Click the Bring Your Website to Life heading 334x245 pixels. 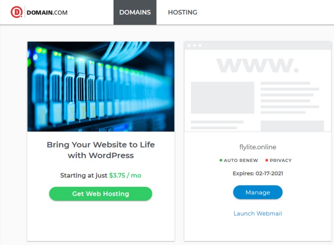pos(101,150)
